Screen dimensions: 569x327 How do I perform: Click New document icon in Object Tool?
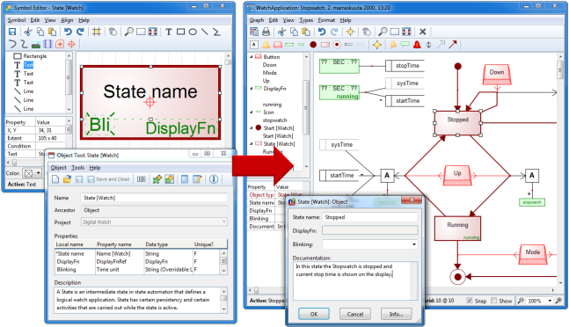(55, 179)
